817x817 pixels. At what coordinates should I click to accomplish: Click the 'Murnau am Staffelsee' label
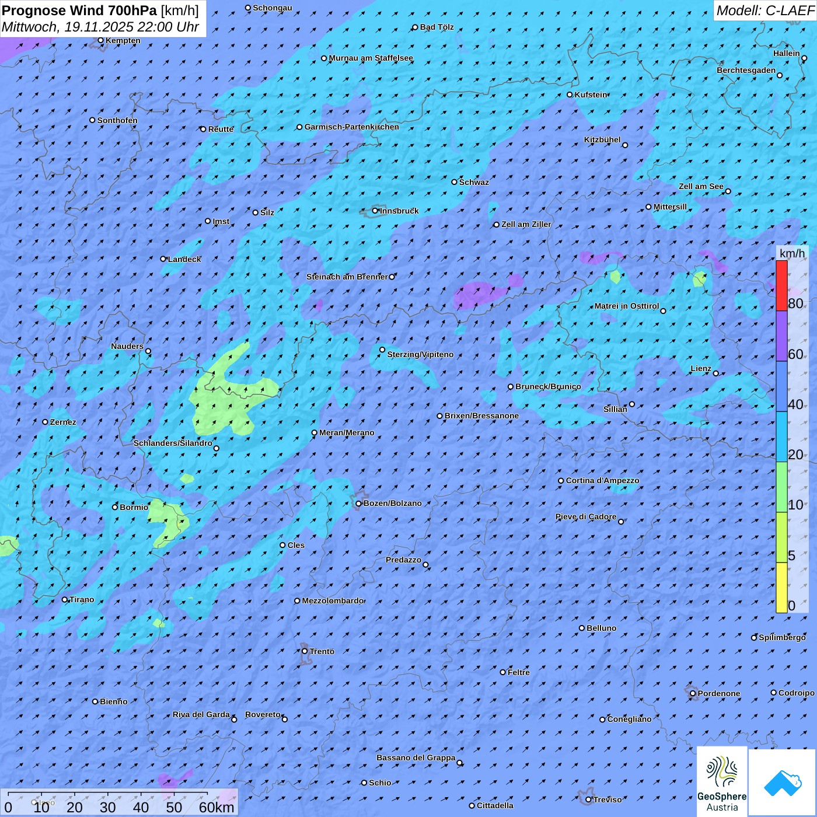tap(371, 58)
